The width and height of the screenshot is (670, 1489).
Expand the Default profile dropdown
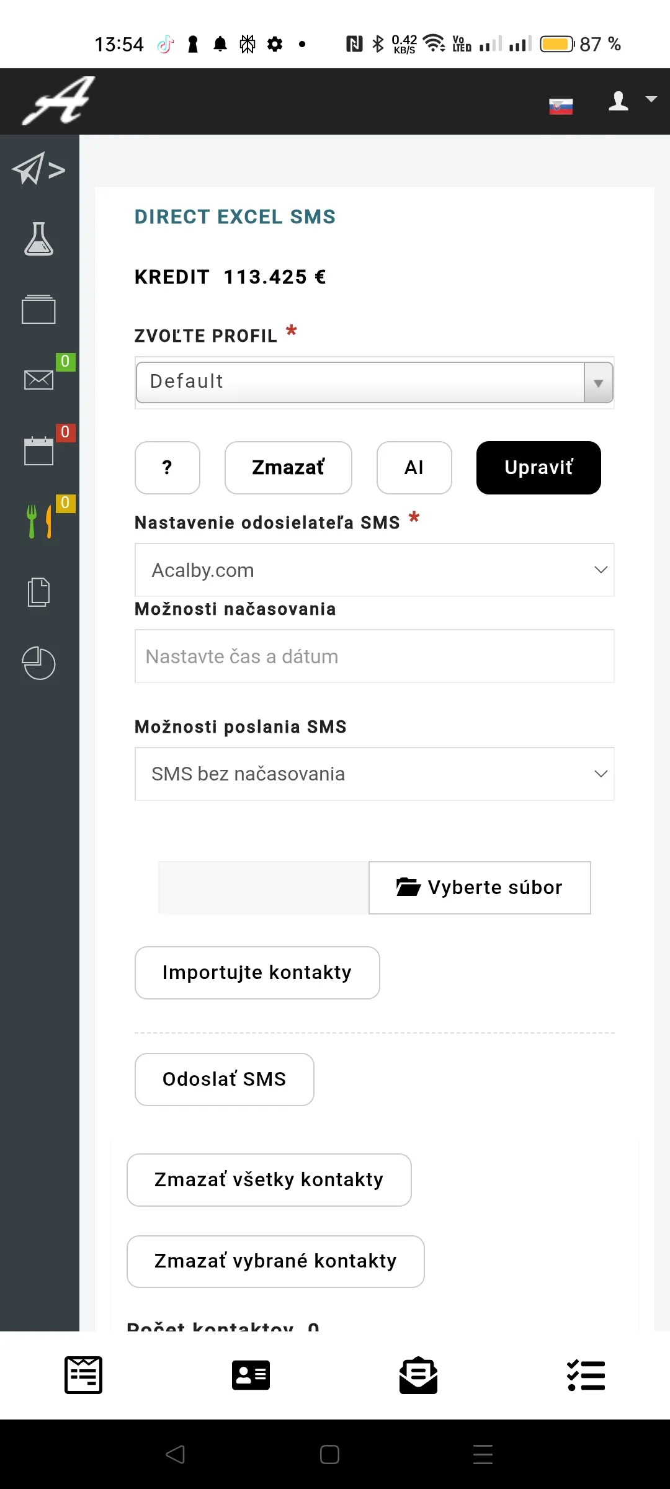[x=375, y=382]
